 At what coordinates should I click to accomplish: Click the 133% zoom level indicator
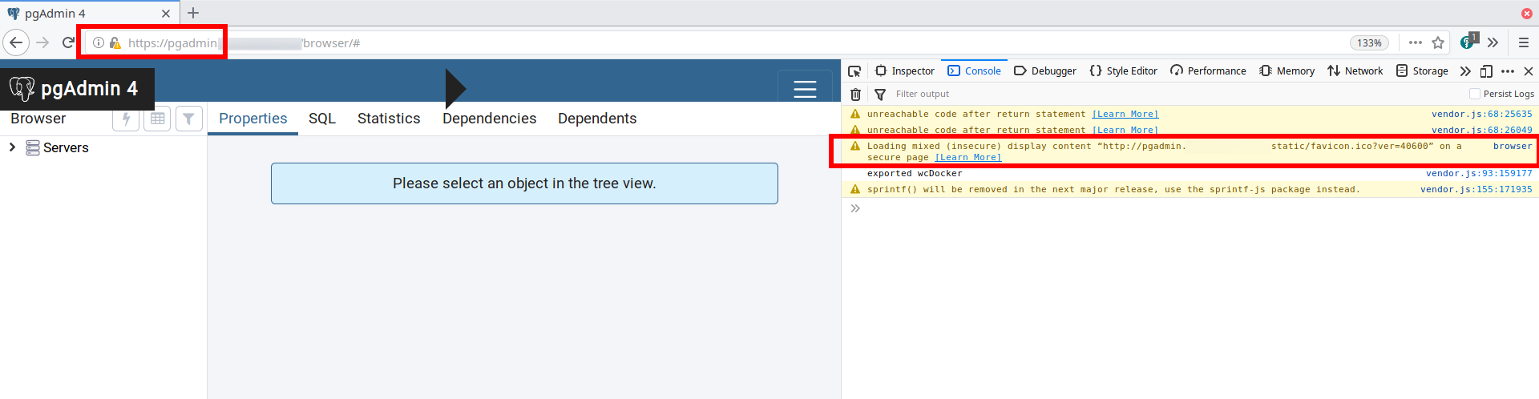click(1369, 42)
